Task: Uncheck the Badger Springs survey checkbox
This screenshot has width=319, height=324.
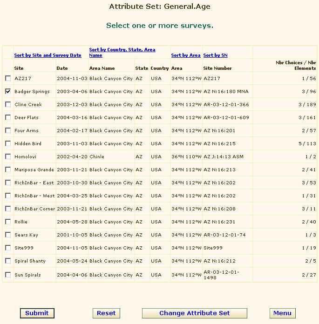Action: (x=8, y=91)
